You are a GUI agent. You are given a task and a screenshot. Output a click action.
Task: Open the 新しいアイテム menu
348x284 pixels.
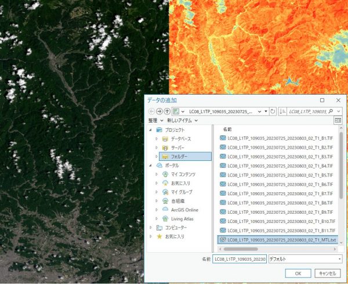[x=182, y=120]
